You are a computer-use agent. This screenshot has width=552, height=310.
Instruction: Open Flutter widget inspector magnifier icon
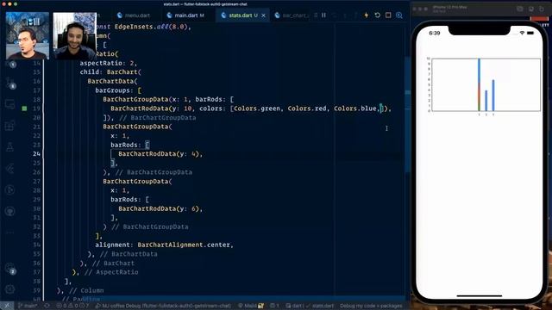(x=398, y=15)
